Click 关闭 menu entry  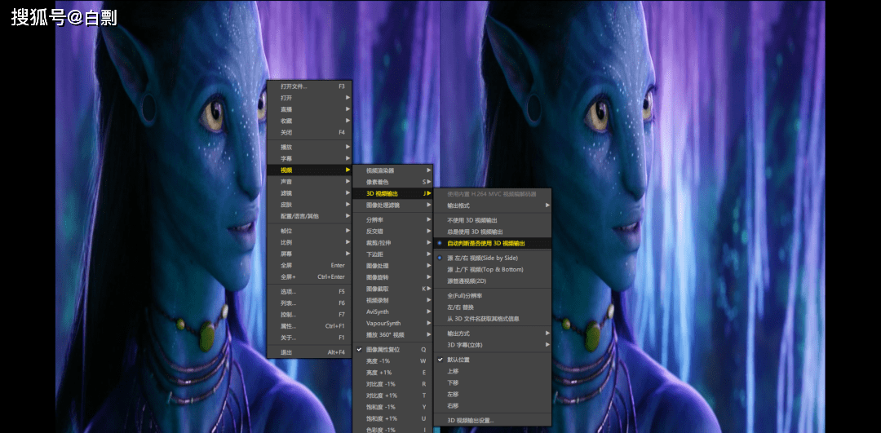click(x=309, y=133)
